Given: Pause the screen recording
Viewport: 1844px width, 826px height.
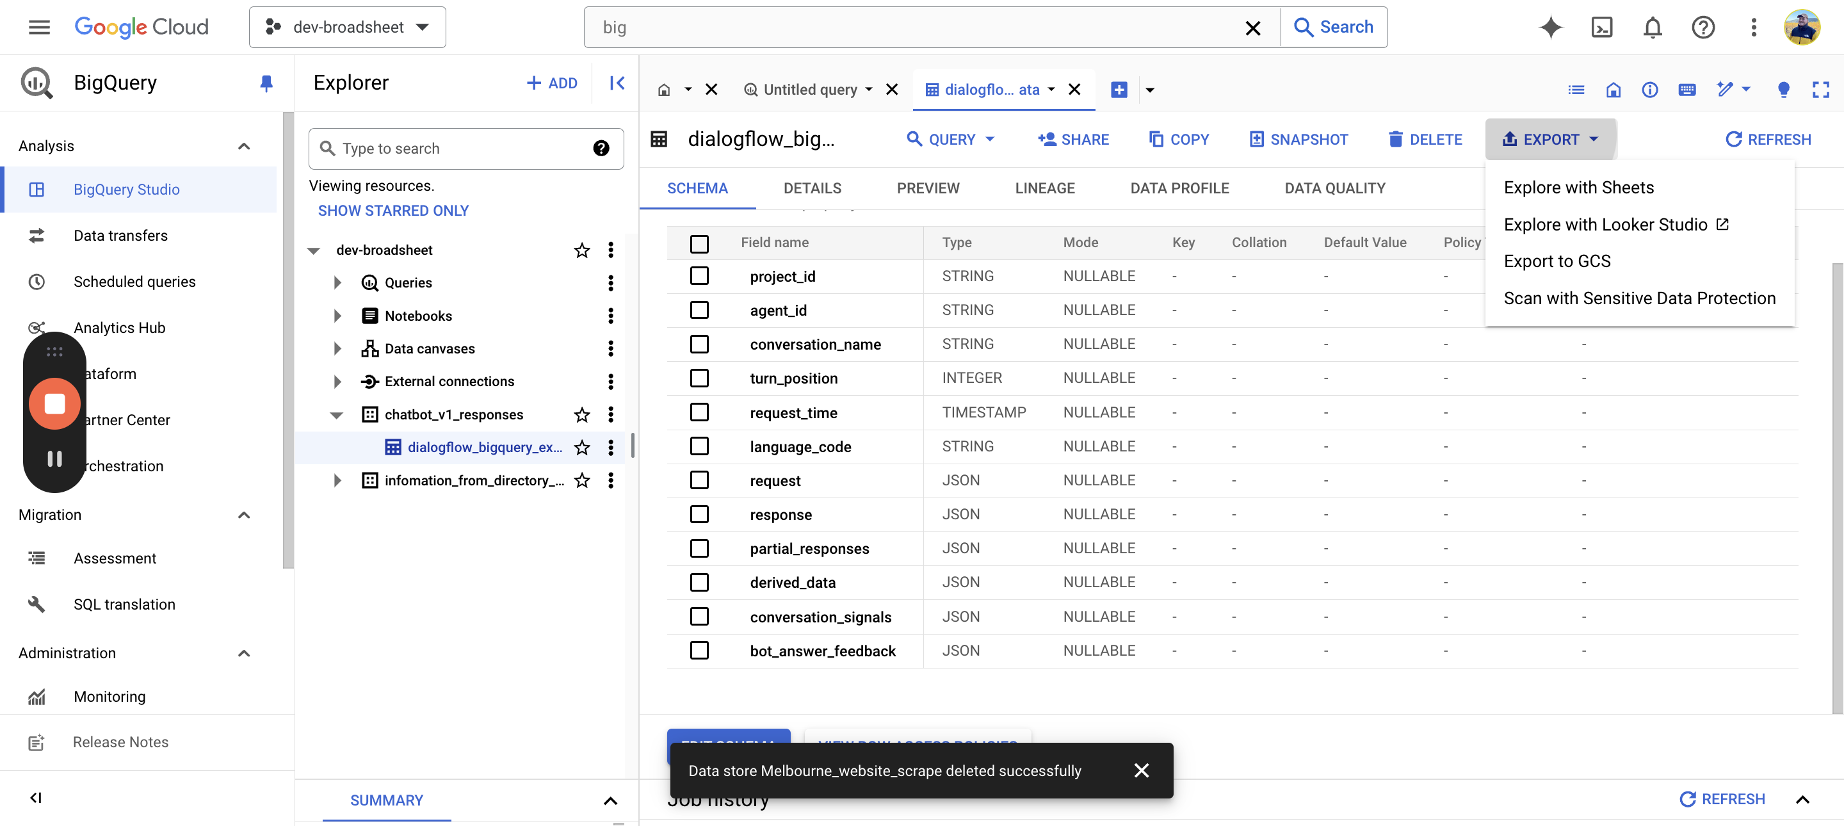Looking at the screenshot, I should 54,459.
